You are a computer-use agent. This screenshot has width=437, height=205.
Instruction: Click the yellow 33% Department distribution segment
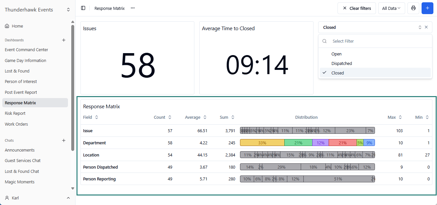[262, 143]
